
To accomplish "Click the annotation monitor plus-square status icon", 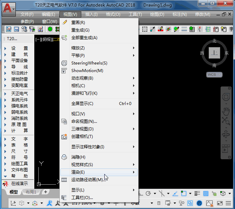I will click(116, 204).
